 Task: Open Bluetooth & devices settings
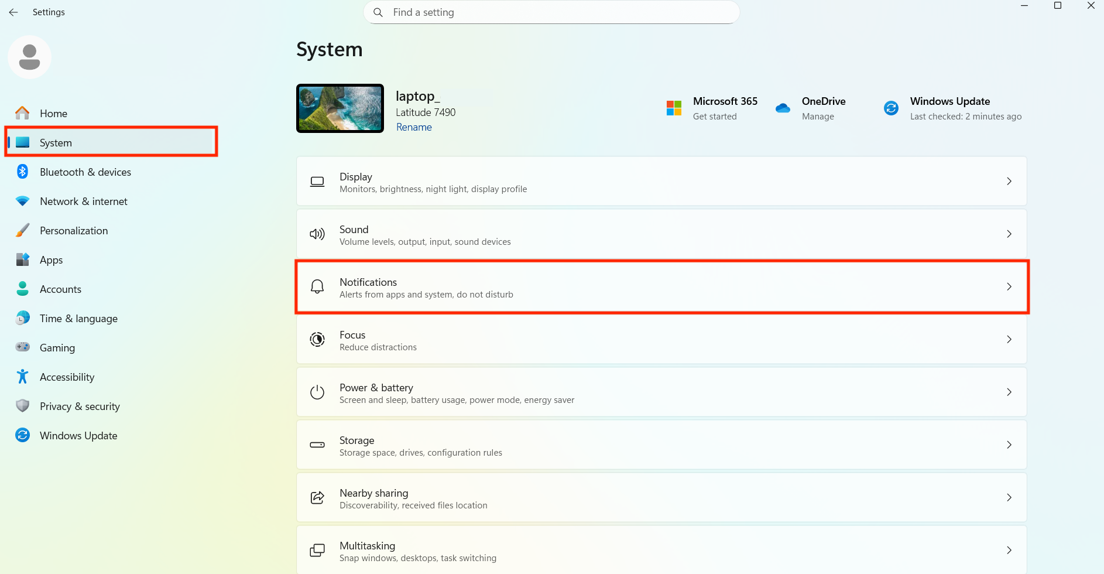(85, 172)
